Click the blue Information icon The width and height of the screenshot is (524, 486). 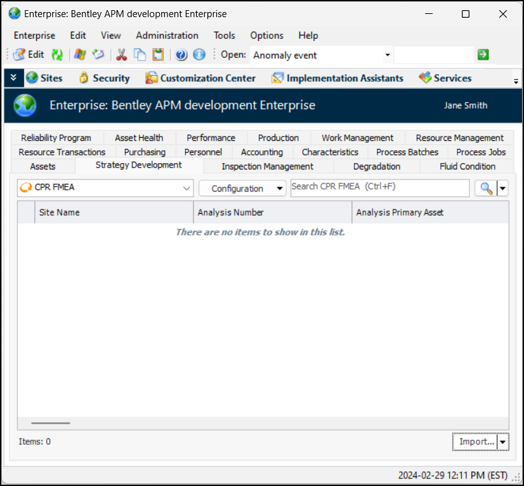[199, 55]
